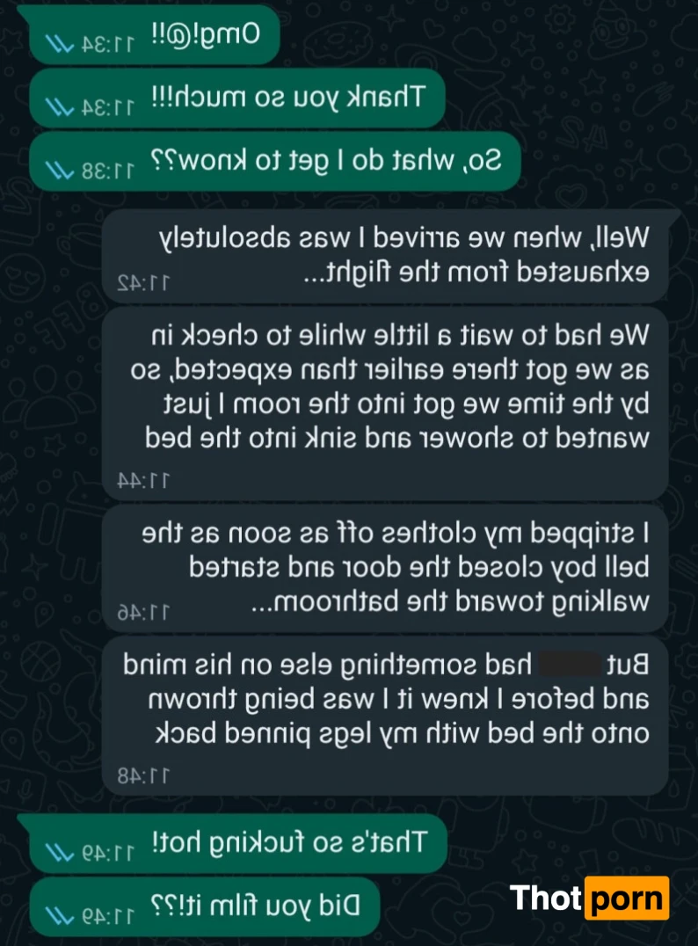
Task: Click the Thotporn watermark logo
Action: [589, 898]
